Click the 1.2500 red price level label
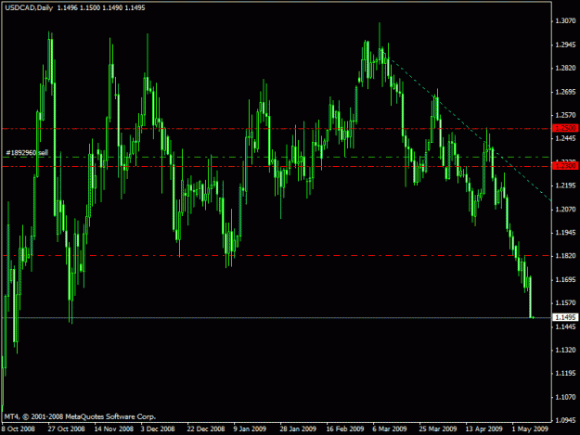Screen dimensions: 580x435 coord(565,128)
